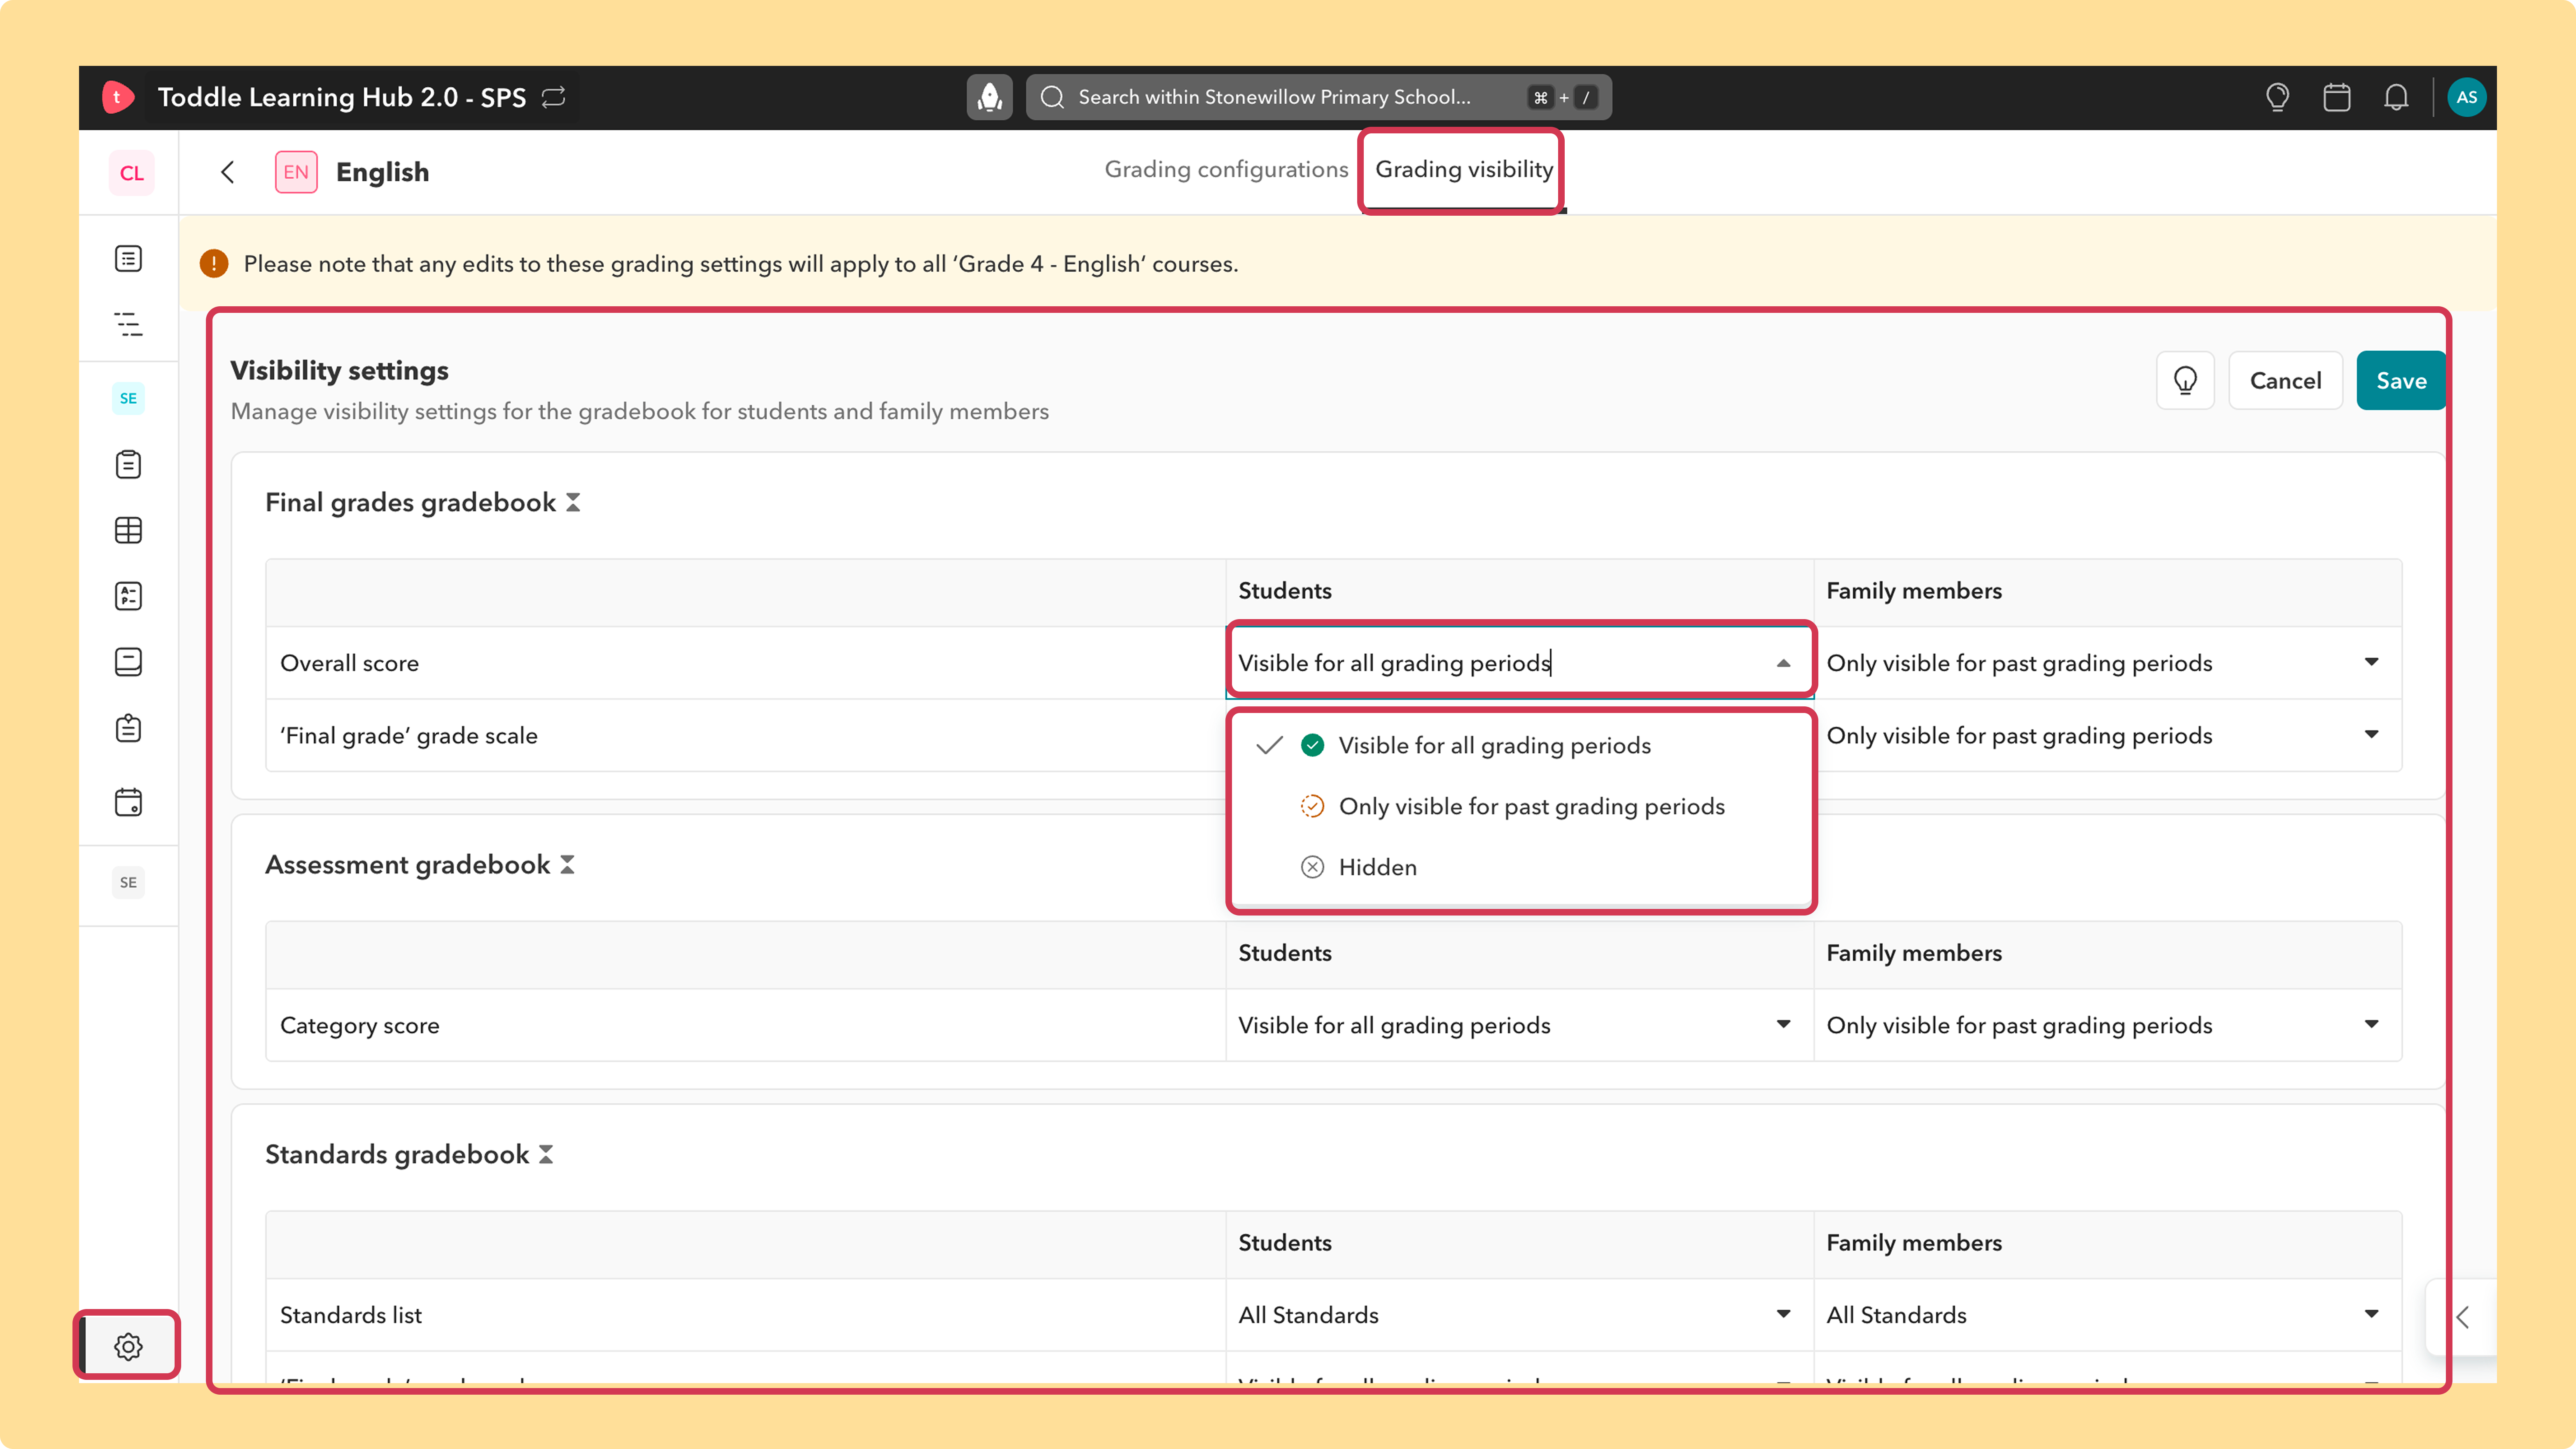Viewport: 2576px width, 1449px height.
Task: Click the EN course badge
Action: (296, 172)
